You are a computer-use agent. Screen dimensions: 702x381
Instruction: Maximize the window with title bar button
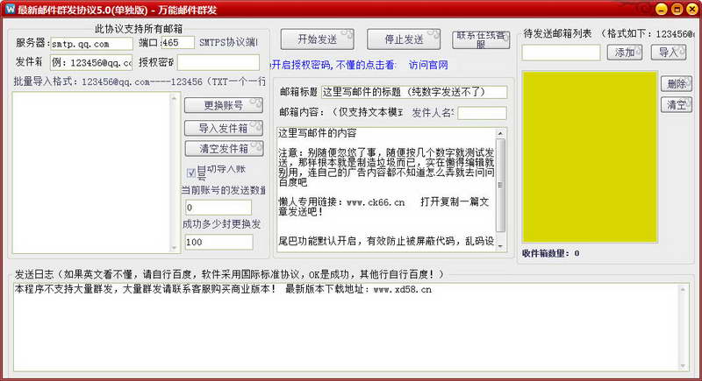click(x=677, y=9)
